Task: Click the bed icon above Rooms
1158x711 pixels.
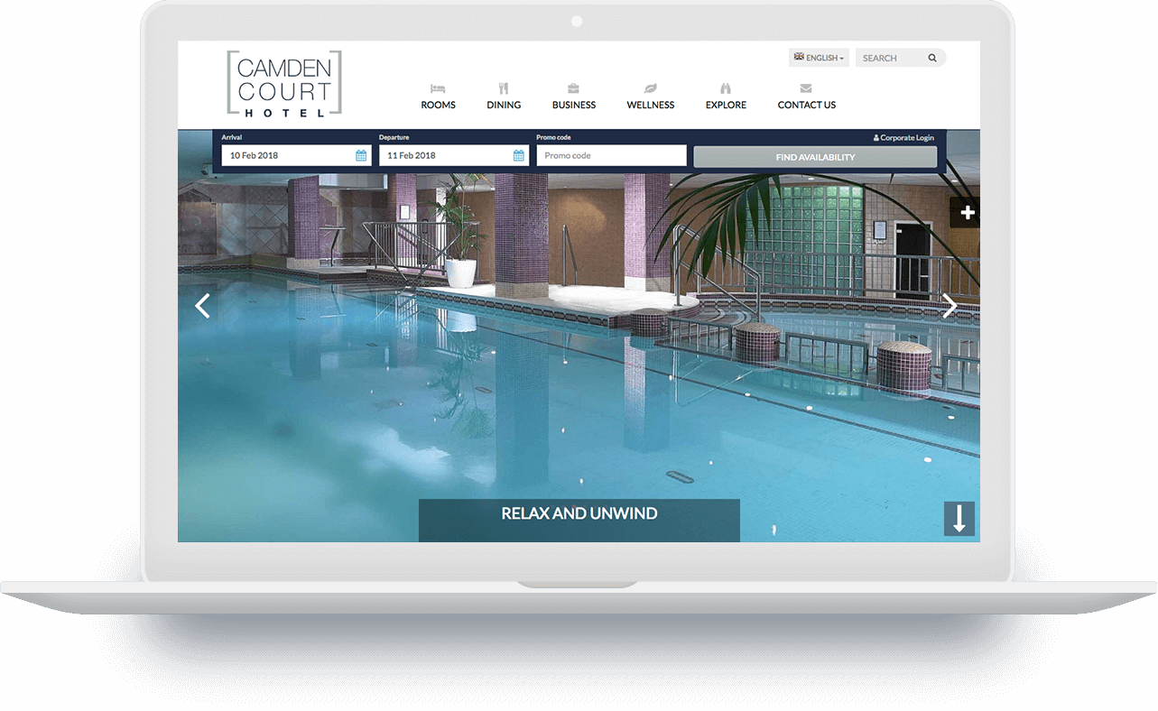Action: tap(438, 88)
